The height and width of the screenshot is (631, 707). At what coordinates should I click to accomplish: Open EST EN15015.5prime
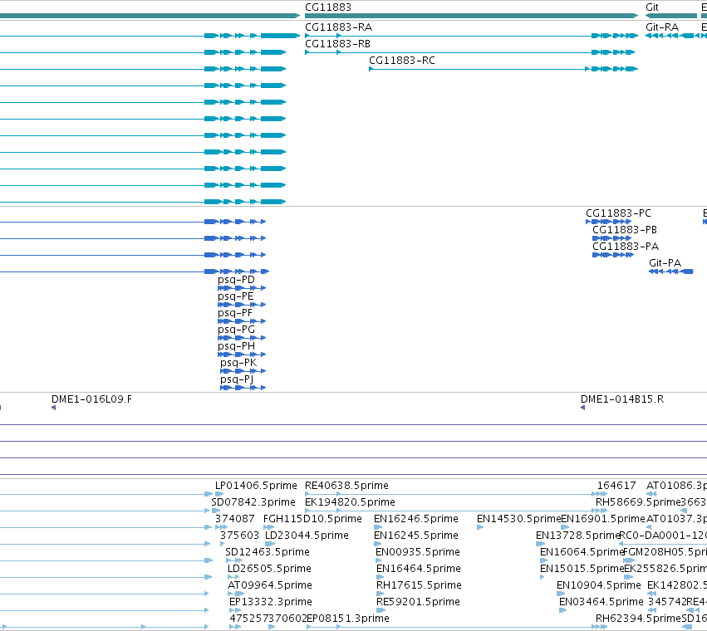point(582,569)
